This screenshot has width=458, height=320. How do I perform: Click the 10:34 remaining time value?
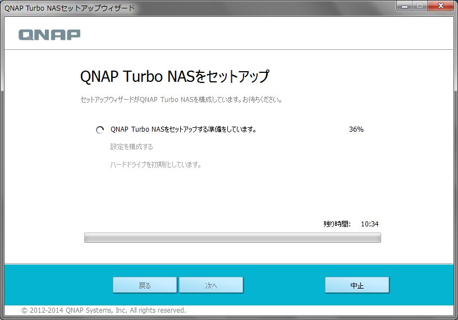(369, 224)
